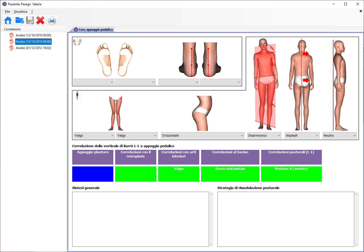Click Correlazioni panel header
Image resolution: width=364 pixels, height=252 pixels.
point(33,29)
